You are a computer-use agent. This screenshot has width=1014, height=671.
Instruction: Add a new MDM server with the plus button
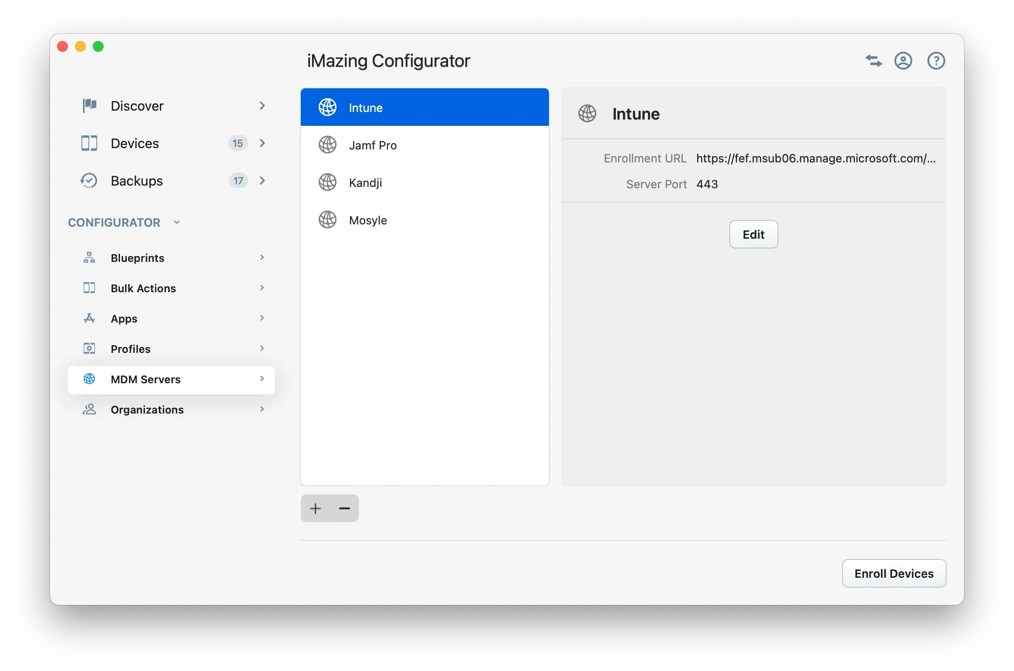pos(315,508)
